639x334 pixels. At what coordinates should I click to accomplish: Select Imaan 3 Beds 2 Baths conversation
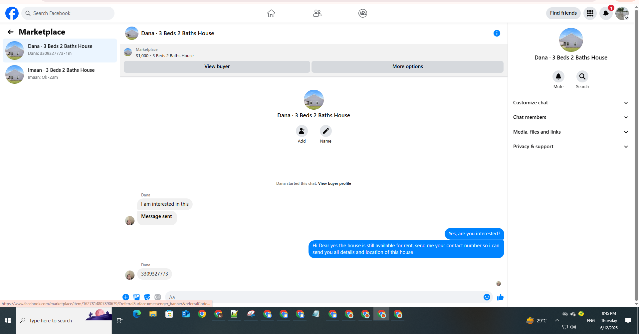[60, 74]
